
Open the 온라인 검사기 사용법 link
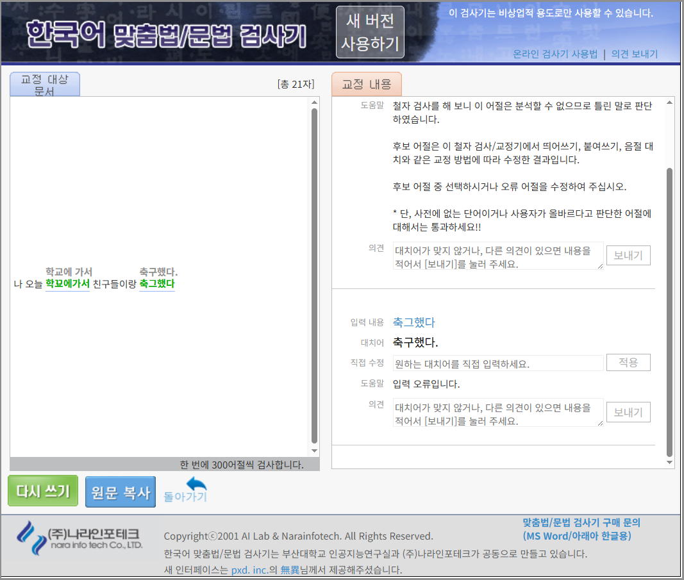click(555, 54)
